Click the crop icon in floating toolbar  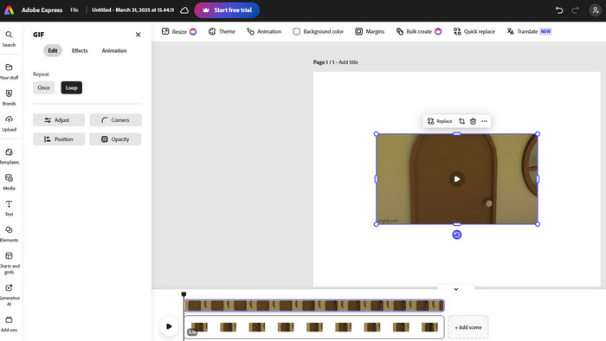[461, 121]
